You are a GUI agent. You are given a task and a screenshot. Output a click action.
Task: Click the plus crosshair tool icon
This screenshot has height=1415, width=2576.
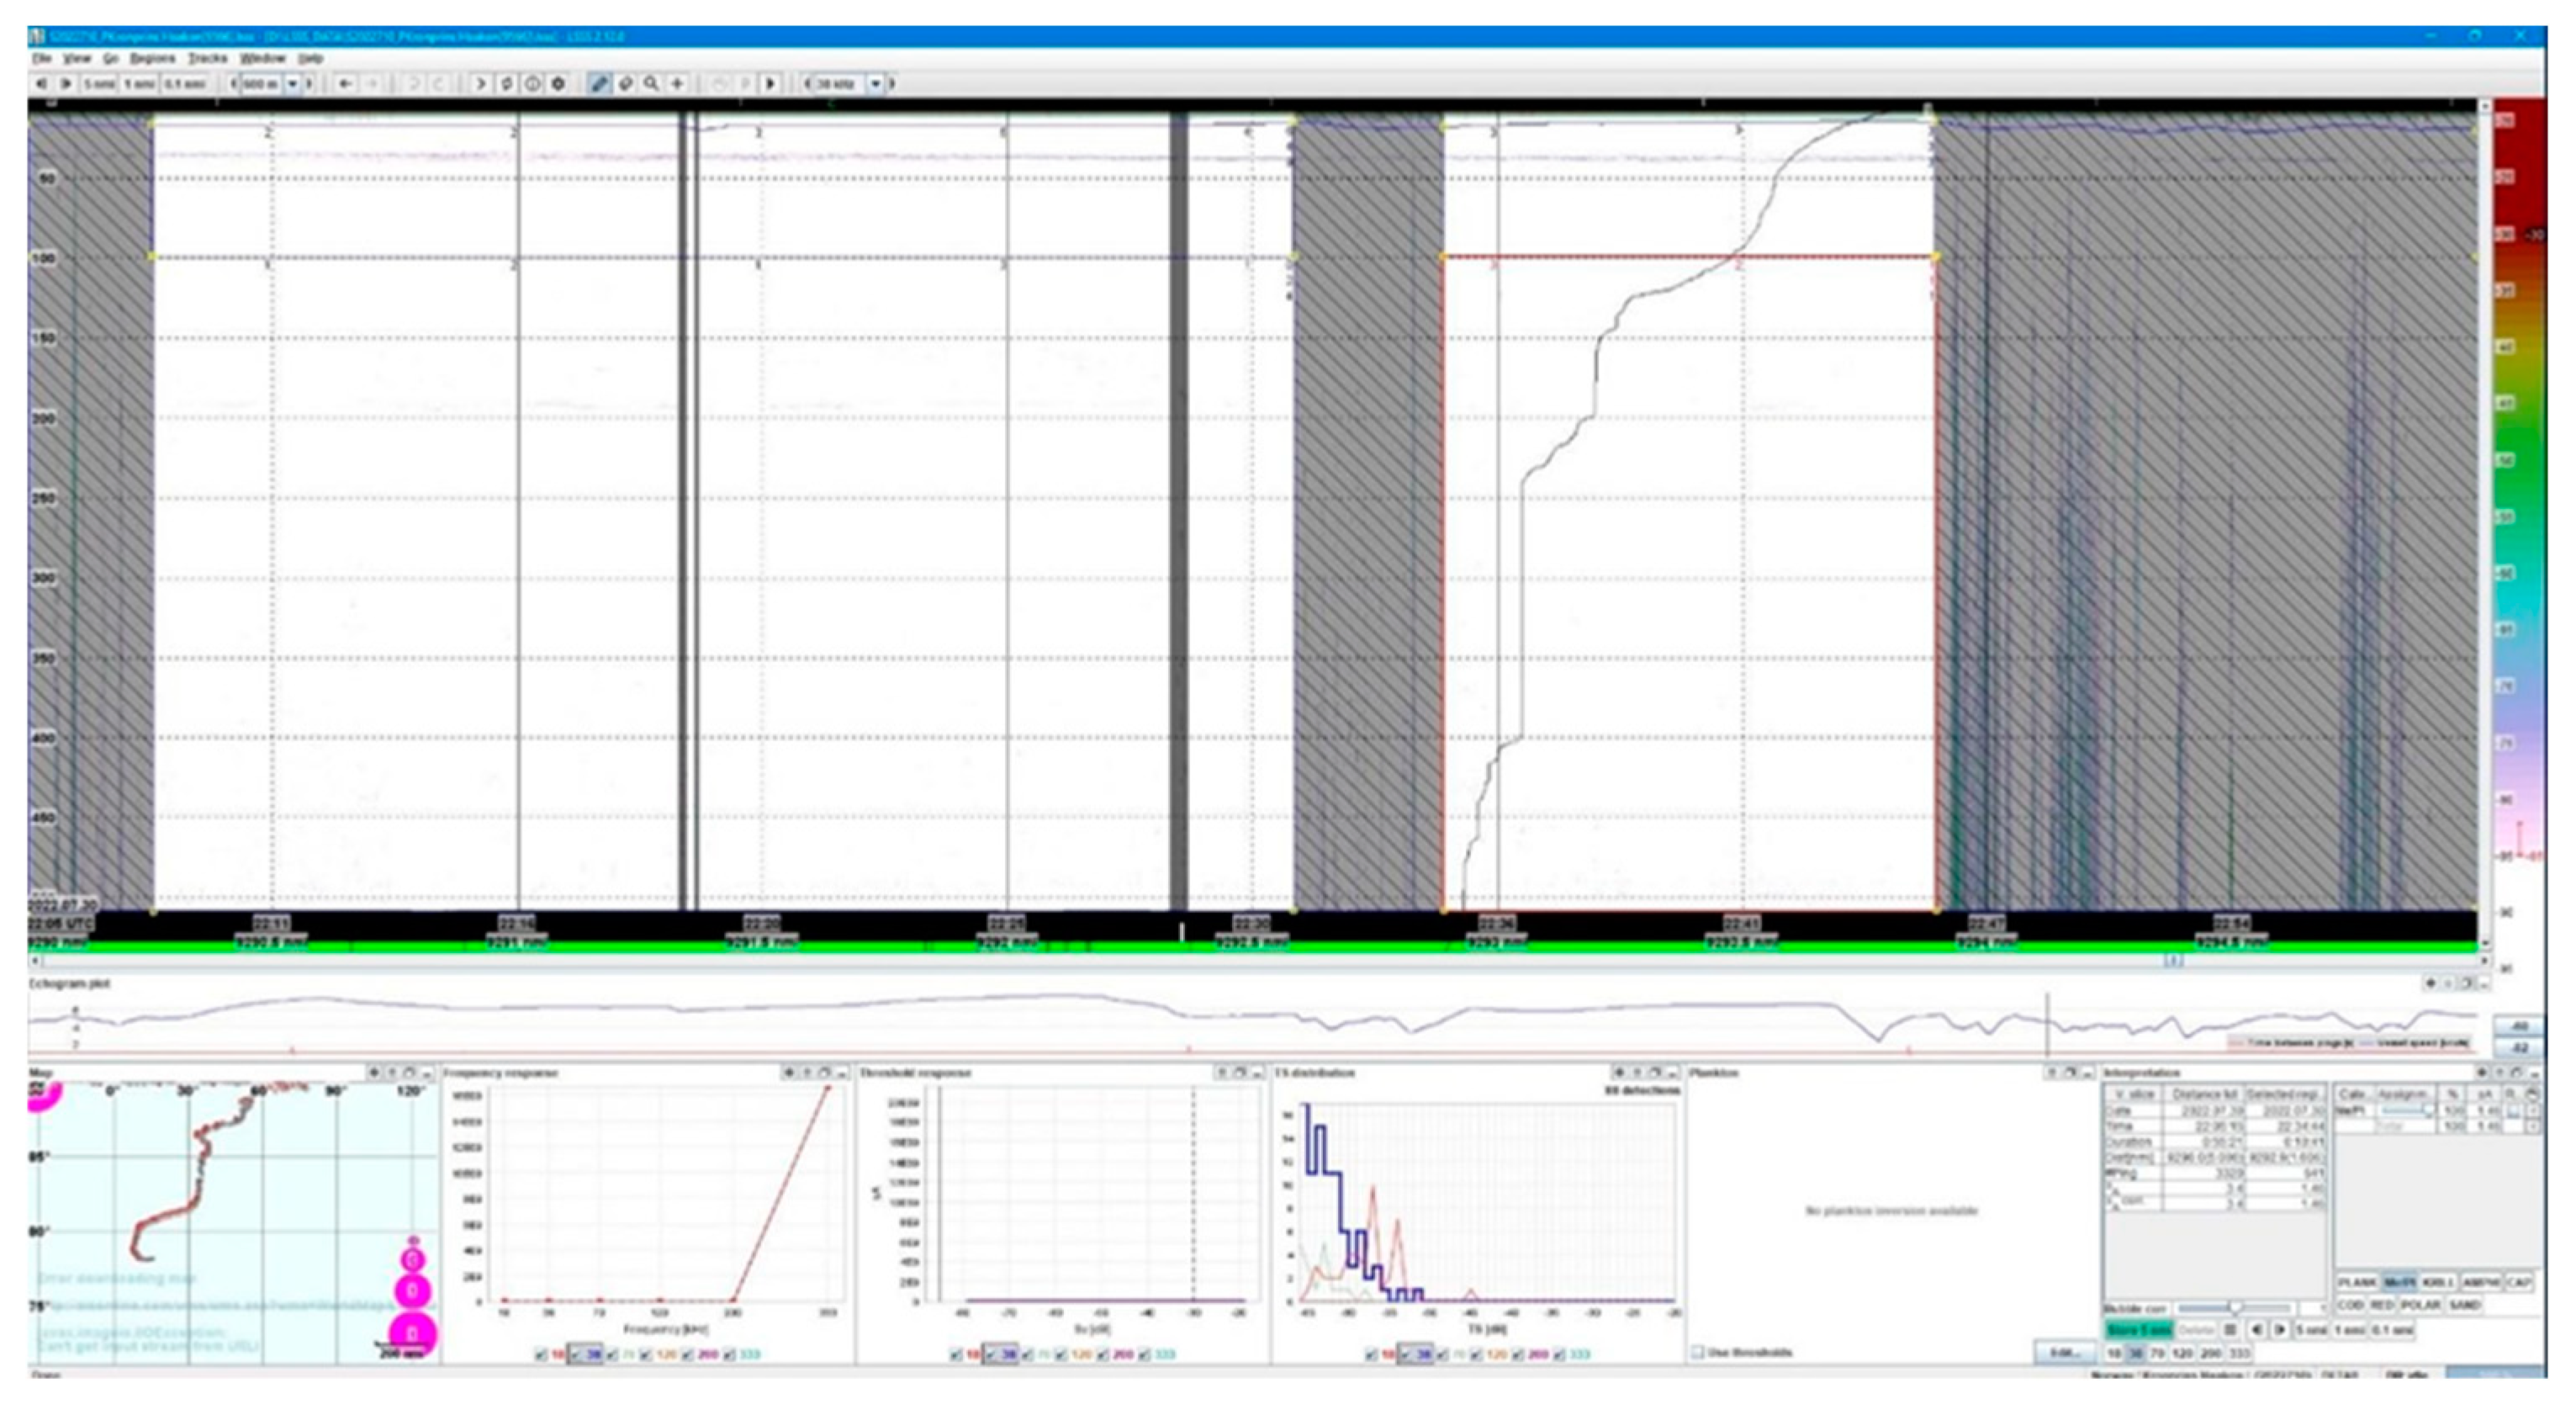pos(677,84)
